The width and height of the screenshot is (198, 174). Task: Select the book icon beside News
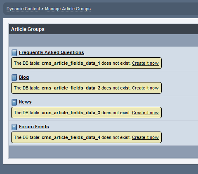[14, 102]
